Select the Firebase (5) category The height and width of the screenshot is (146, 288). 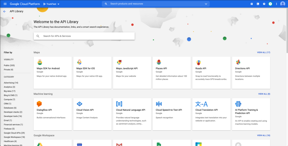click(x=9, y=129)
